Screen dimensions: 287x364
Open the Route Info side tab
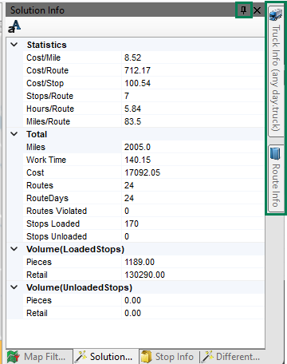[x=276, y=178]
